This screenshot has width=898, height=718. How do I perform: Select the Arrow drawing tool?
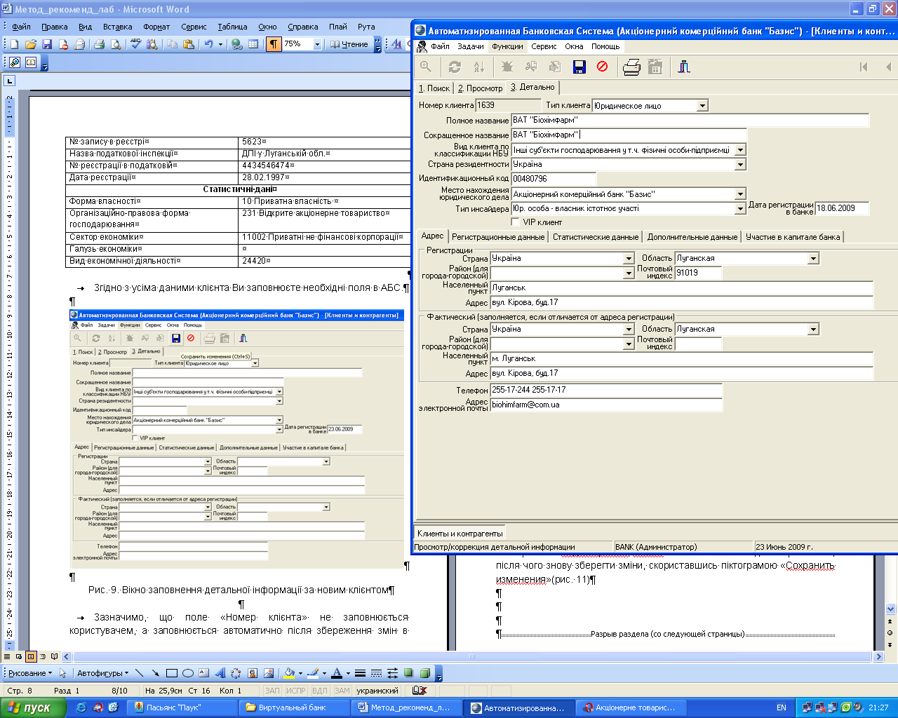point(156,673)
